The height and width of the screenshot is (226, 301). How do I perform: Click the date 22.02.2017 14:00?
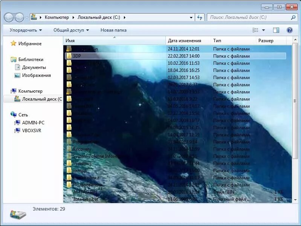coord(183,56)
